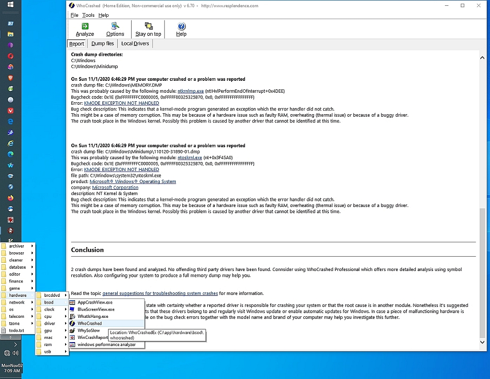This screenshot has height=379, width=490.
Task: Open KMODE_EXCEPTION_NOT_HANDLED link under MEMORY.DMP crash
Action: coord(122,103)
